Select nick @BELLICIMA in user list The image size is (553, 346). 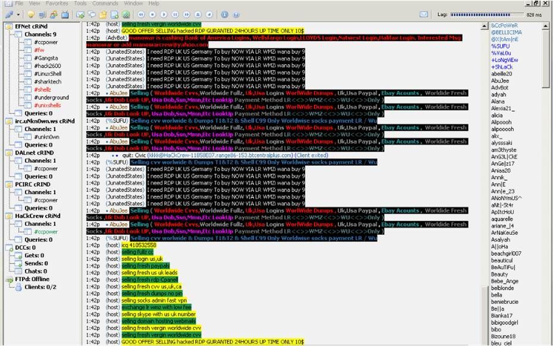click(507, 32)
